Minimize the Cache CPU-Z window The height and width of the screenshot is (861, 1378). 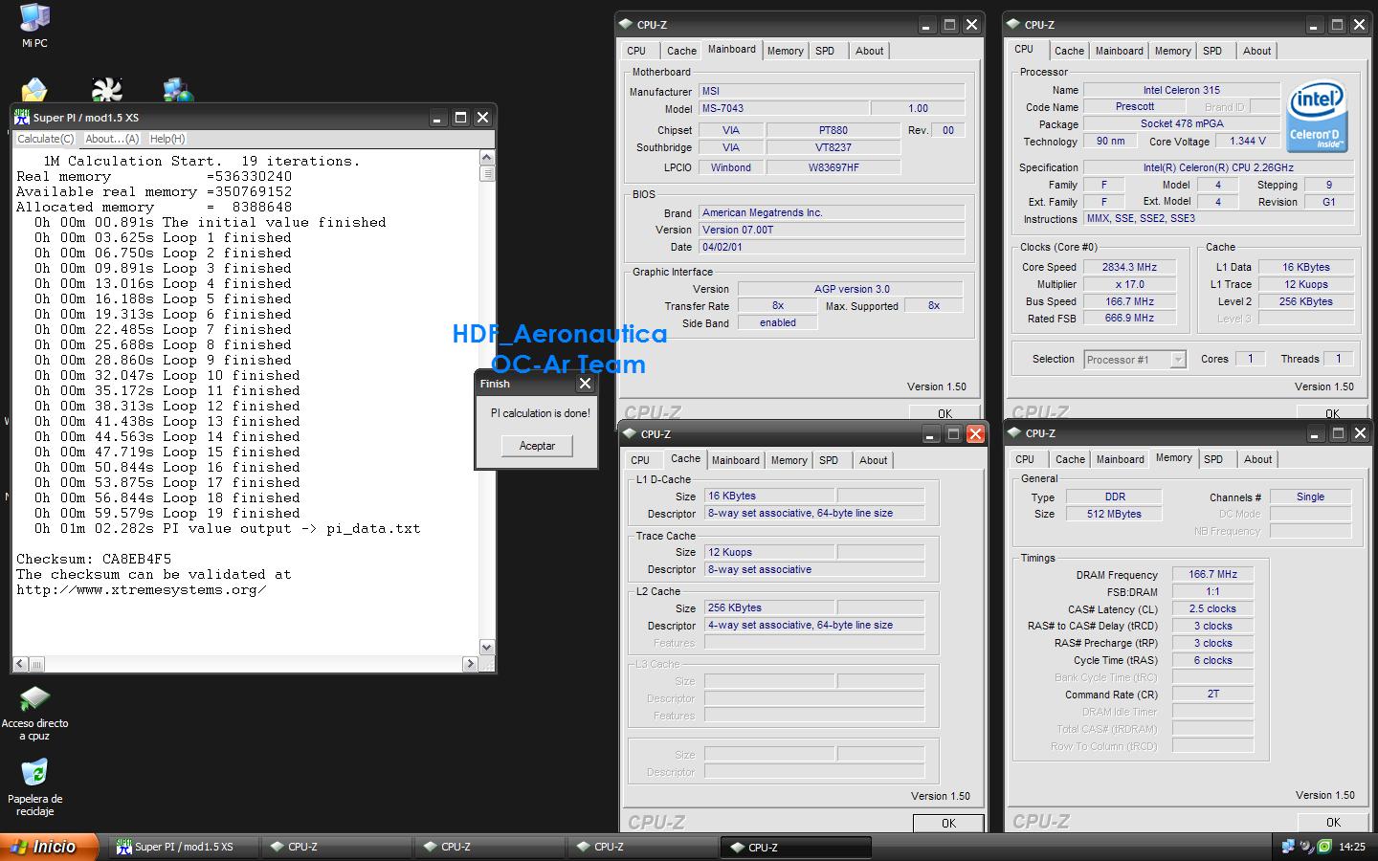pyautogui.click(x=931, y=434)
